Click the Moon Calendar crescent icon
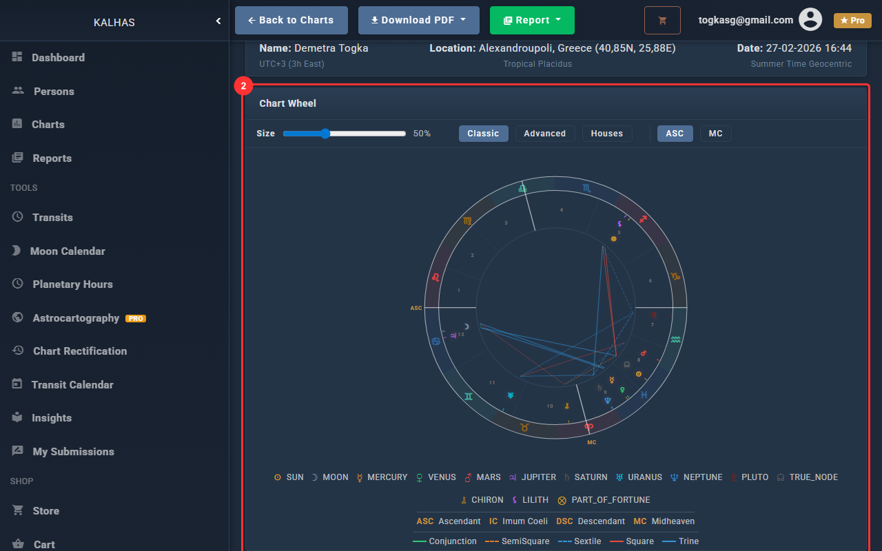Viewport: 882px width, 551px height. tap(17, 251)
